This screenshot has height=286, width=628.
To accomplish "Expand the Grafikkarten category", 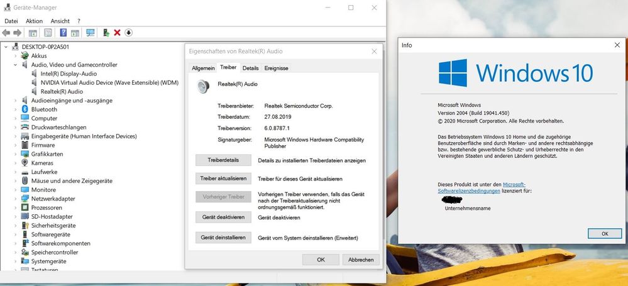I will click(16, 154).
